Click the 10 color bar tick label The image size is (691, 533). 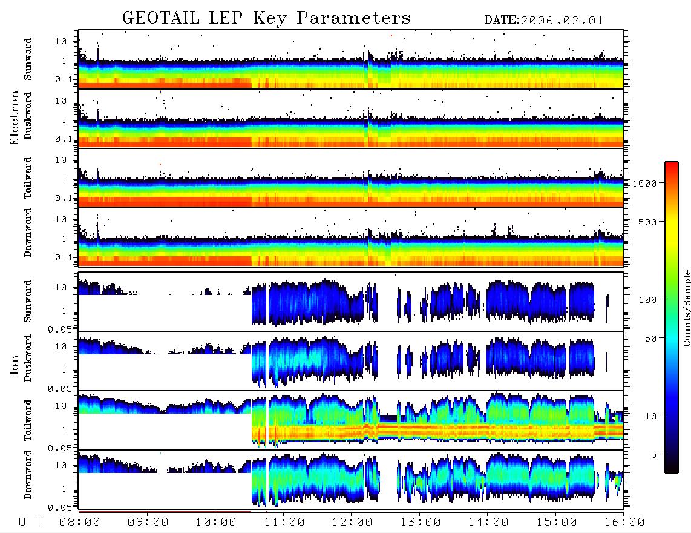pyautogui.click(x=651, y=415)
